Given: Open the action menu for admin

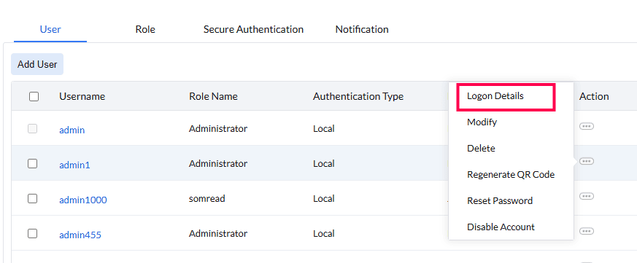Looking at the screenshot, I should point(586,126).
